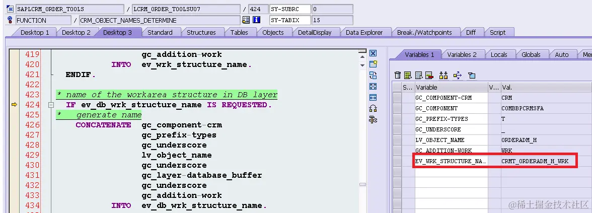This screenshot has width=592, height=213.
Task: Click the SAPLCRM_ORDER_TOOLS program field
Action: (x=69, y=9)
